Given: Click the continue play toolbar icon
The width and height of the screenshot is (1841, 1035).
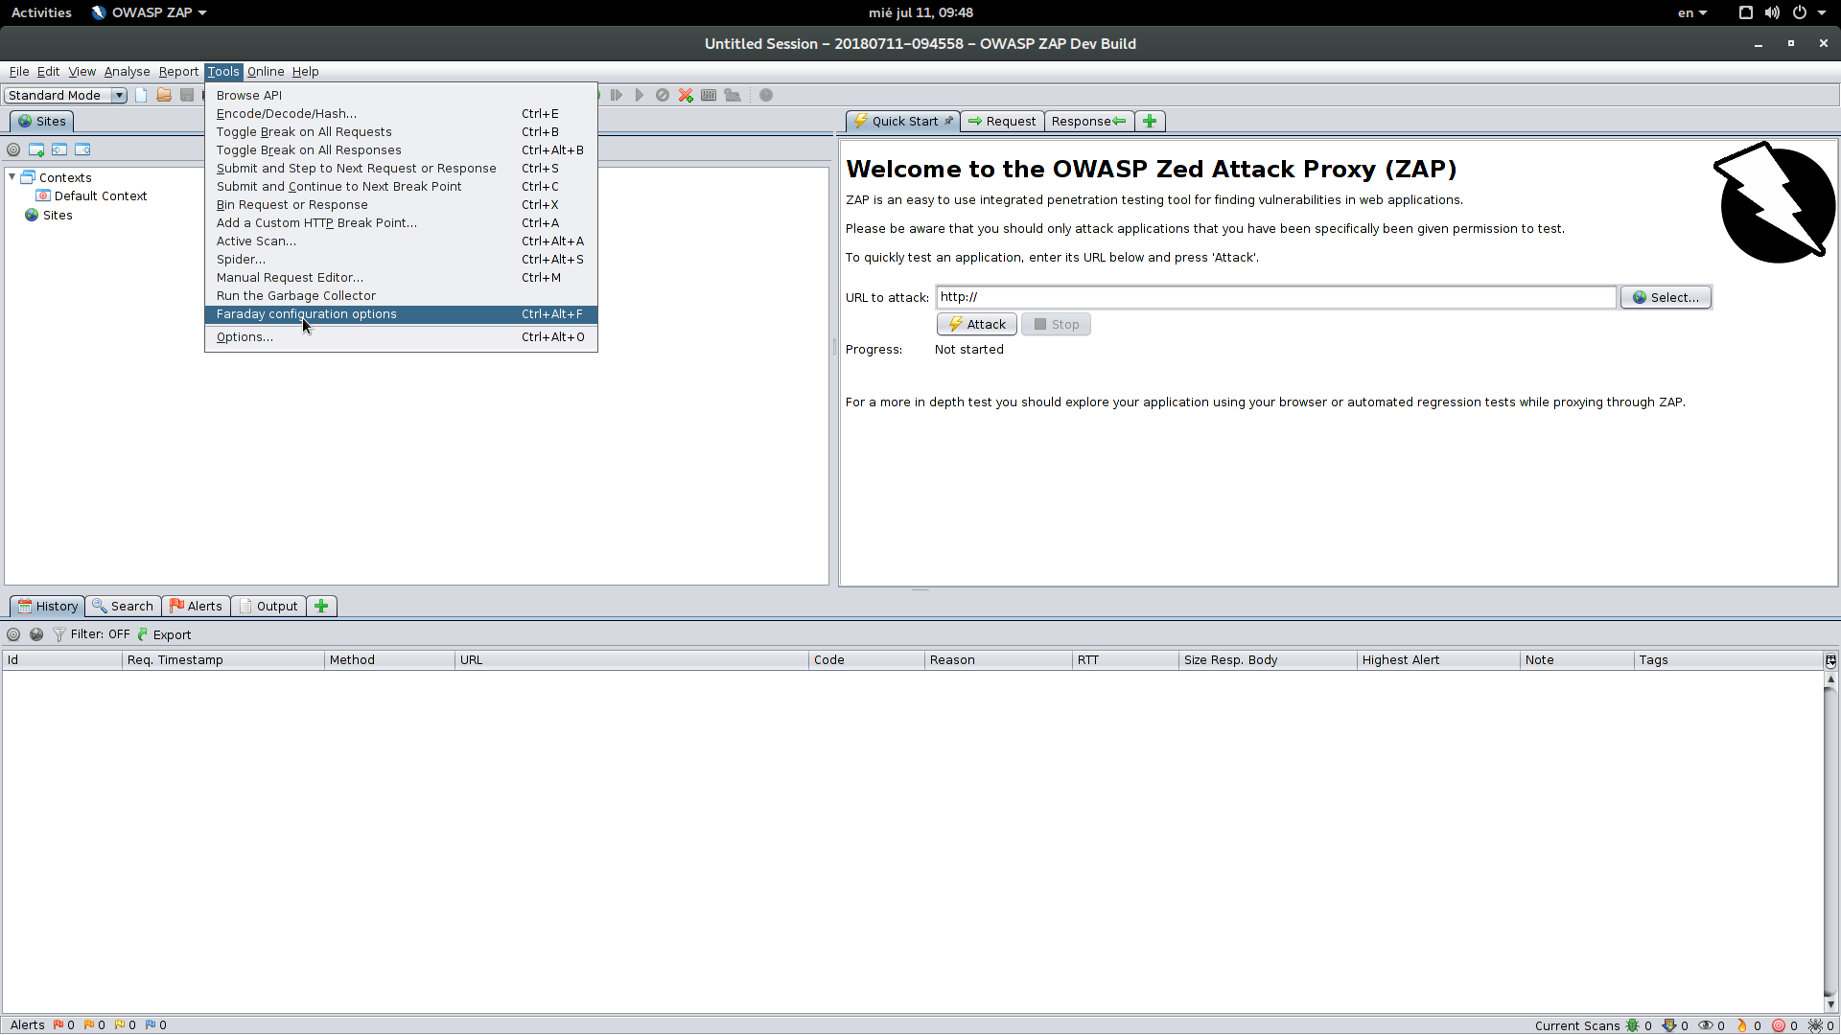Looking at the screenshot, I should (640, 95).
